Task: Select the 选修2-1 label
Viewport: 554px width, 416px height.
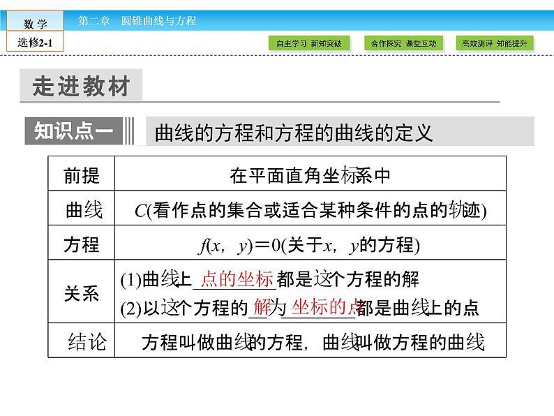Action: pyautogui.click(x=36, y=43)
